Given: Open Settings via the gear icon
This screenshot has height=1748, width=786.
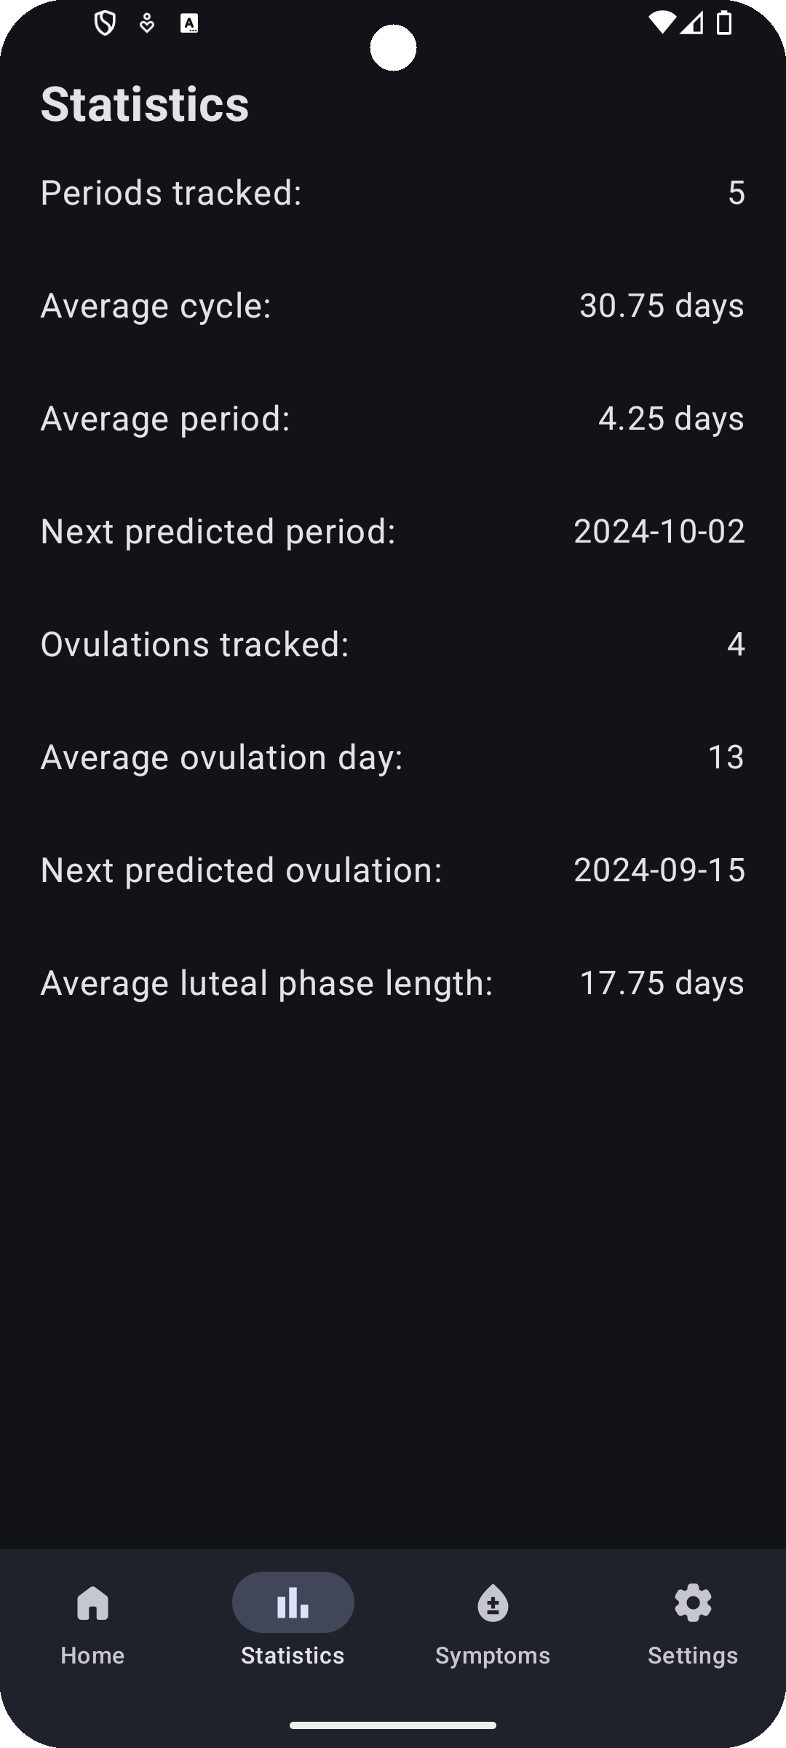Looking at the screenshot, I should point(693,1602).
